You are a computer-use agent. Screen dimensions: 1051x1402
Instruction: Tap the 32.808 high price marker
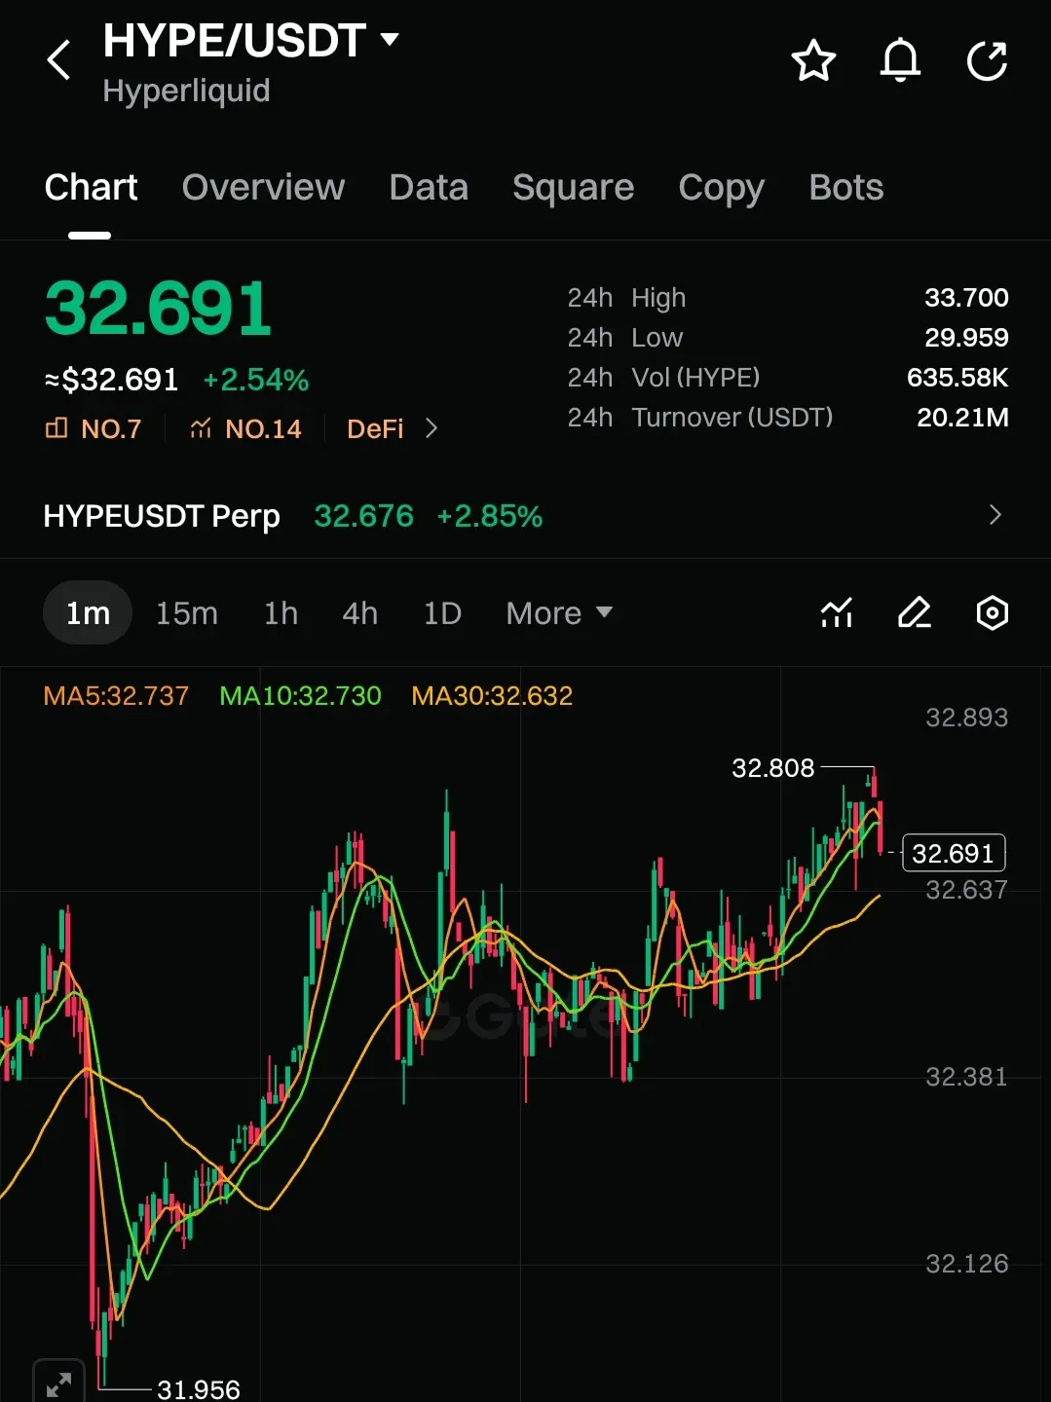pyautogui.click(x=772, y=768)
